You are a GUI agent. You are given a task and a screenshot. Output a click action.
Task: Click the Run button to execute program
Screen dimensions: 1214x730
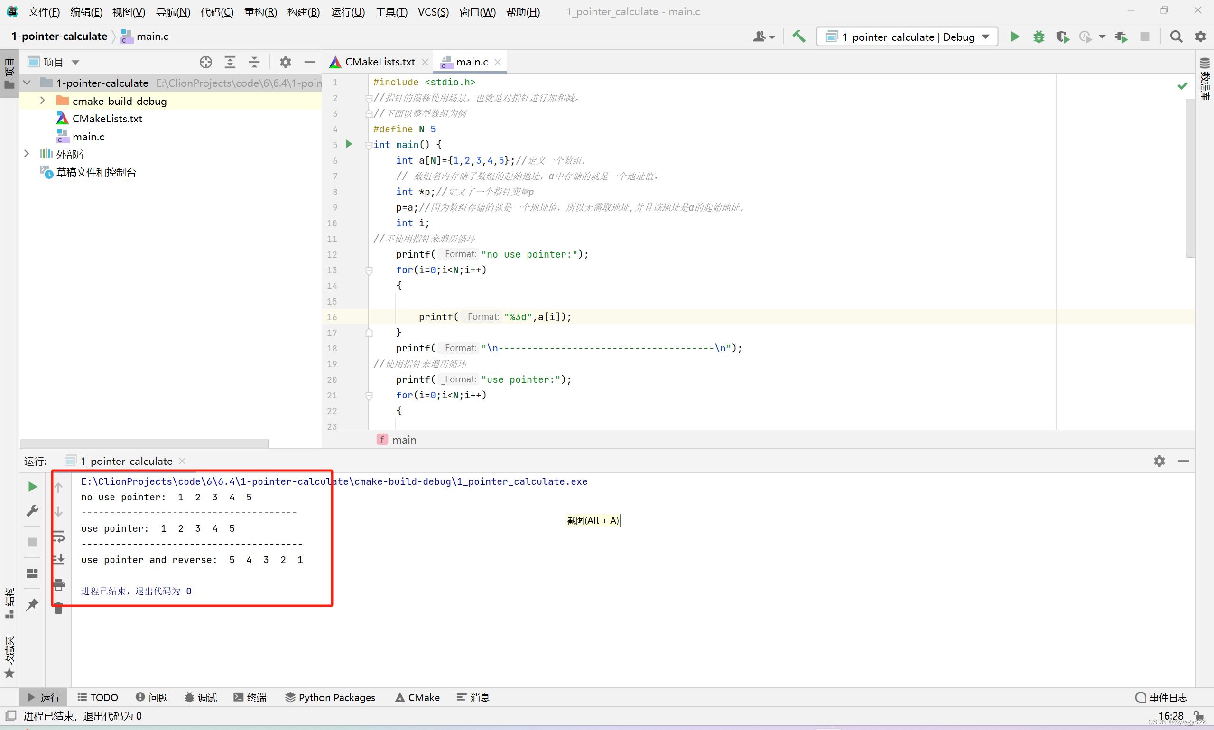[1015, 36]
